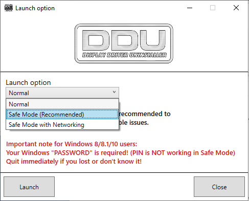Click the DDU app icon in title bar

pyautogui.click(x=9, y=8)
